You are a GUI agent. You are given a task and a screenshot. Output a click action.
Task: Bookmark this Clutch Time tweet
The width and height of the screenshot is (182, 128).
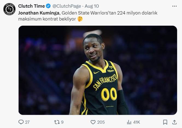coord(165,122)
